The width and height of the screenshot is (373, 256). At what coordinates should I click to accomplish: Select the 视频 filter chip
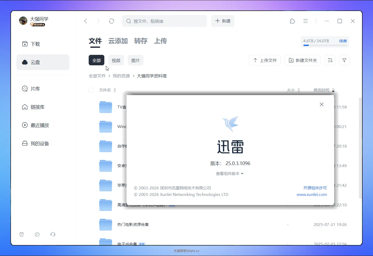click(x=116, y=60)
